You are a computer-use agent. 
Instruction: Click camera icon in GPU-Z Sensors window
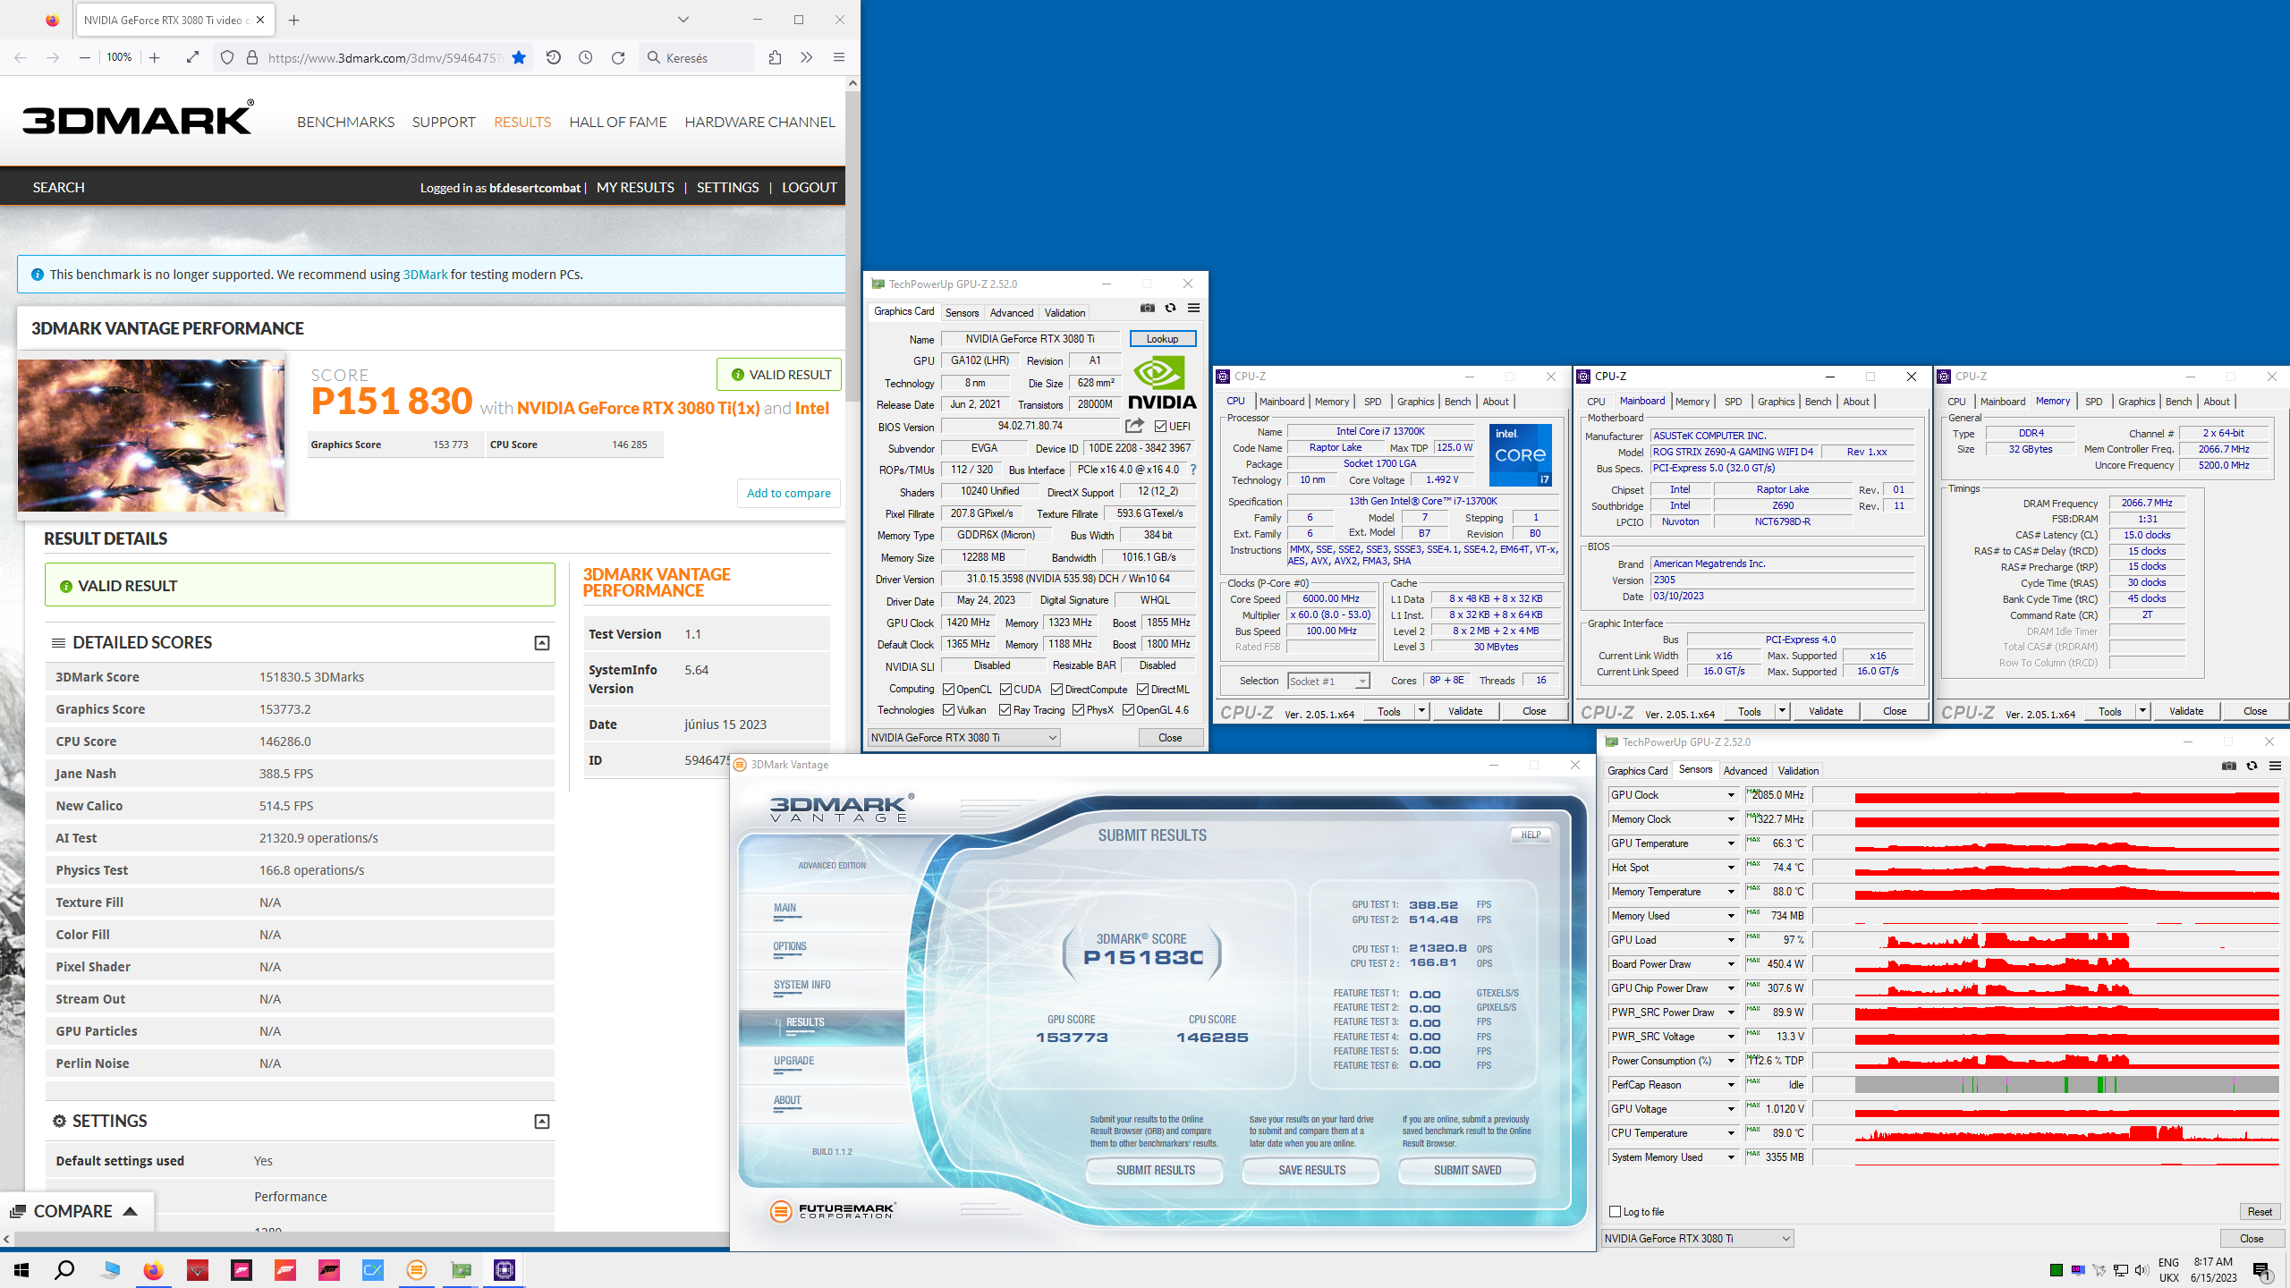pos(2229,766)
